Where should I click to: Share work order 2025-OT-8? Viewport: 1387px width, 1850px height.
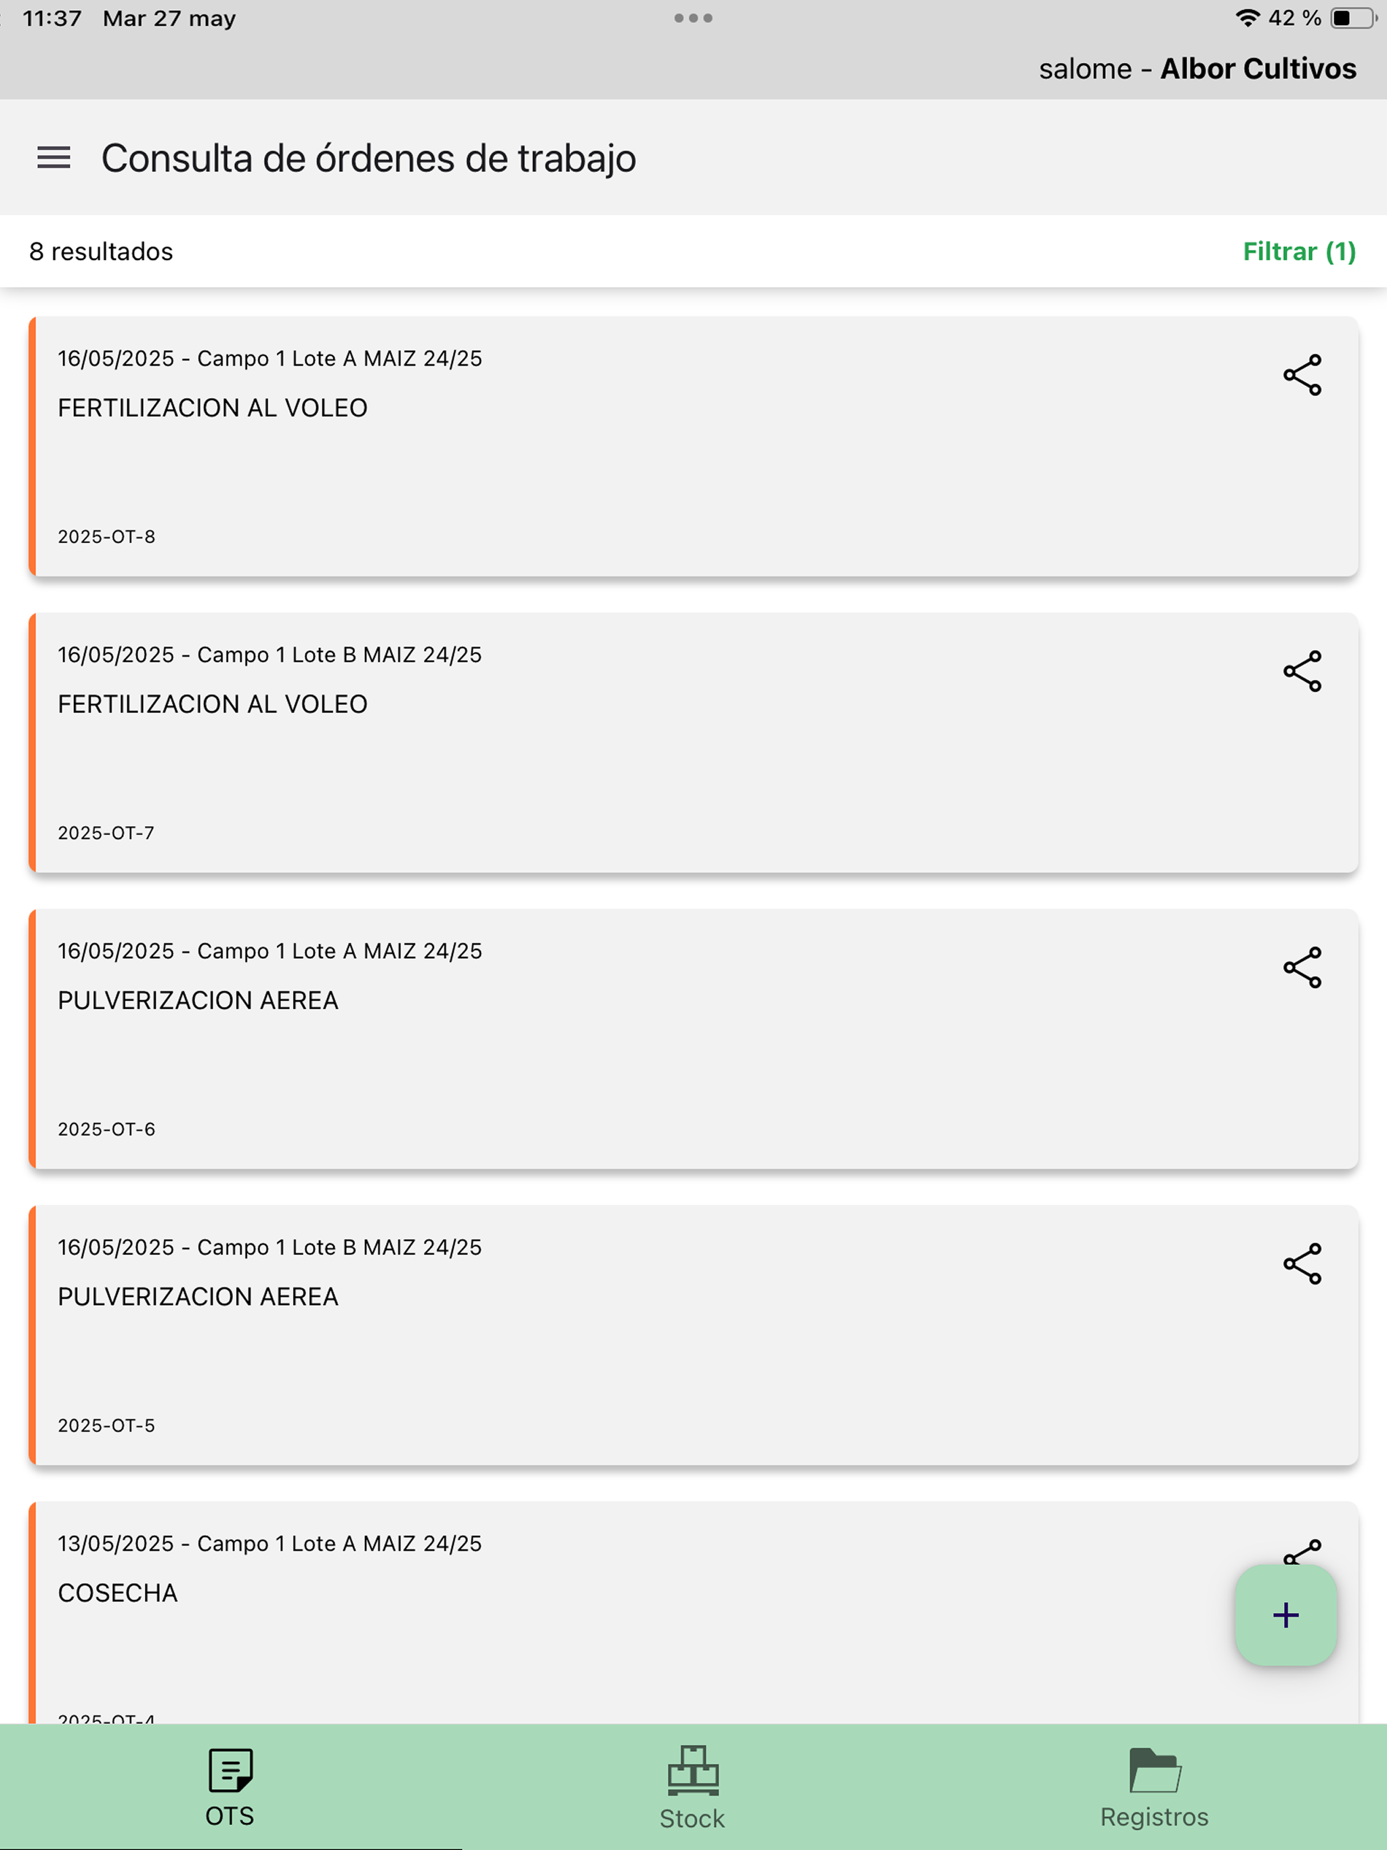1302,374
